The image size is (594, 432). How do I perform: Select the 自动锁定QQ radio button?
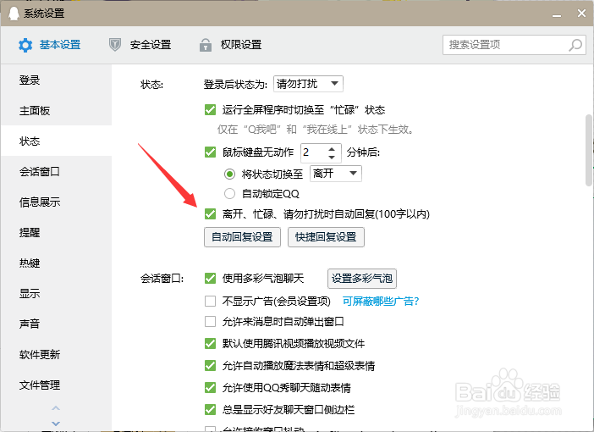(229, 193)
